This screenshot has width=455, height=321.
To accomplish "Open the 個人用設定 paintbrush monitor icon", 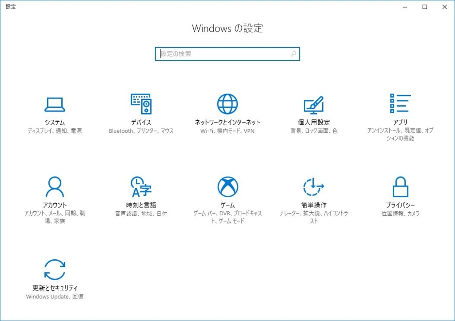I will point(314,105).
